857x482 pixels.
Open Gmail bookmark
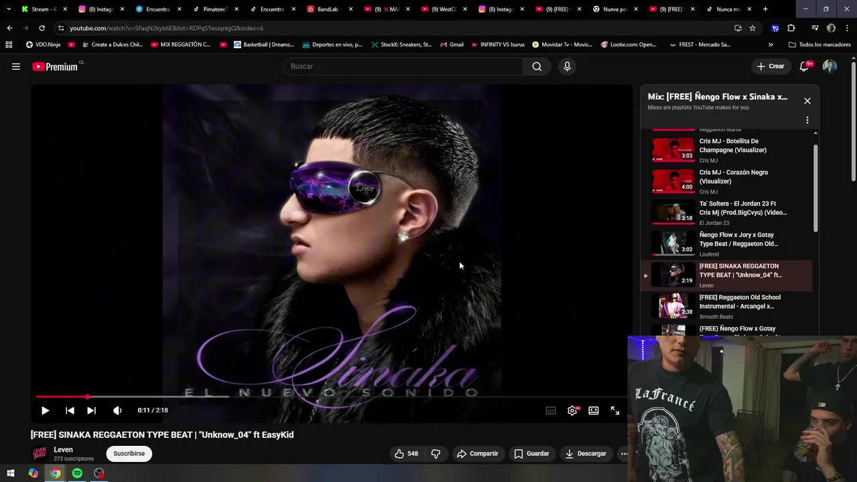451,45
